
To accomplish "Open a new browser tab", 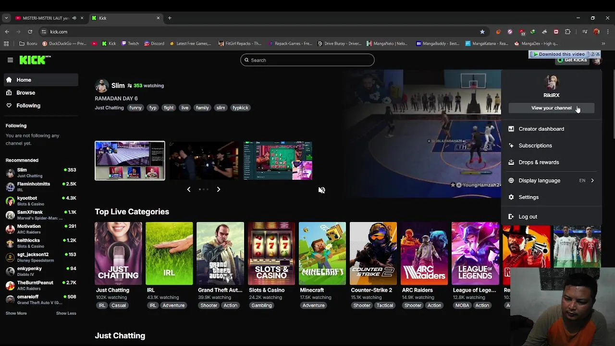I will [170, 18].
